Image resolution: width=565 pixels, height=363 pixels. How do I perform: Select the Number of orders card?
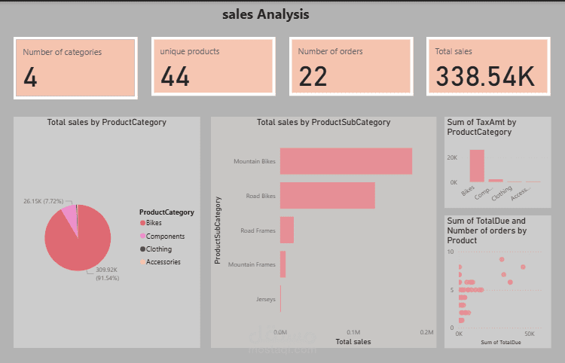[x=351, y=66]
